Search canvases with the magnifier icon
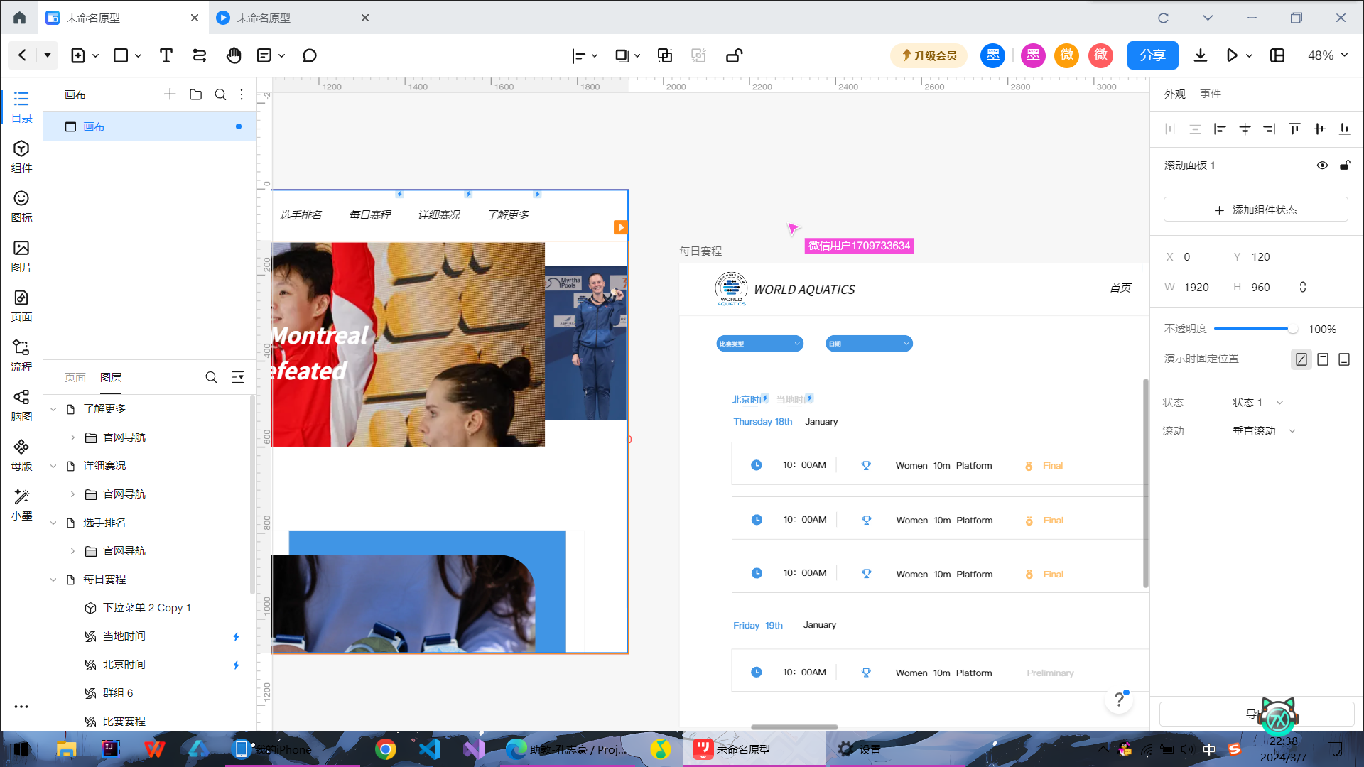Screen dimensions: 1364x767 click(x=220, y=94)
